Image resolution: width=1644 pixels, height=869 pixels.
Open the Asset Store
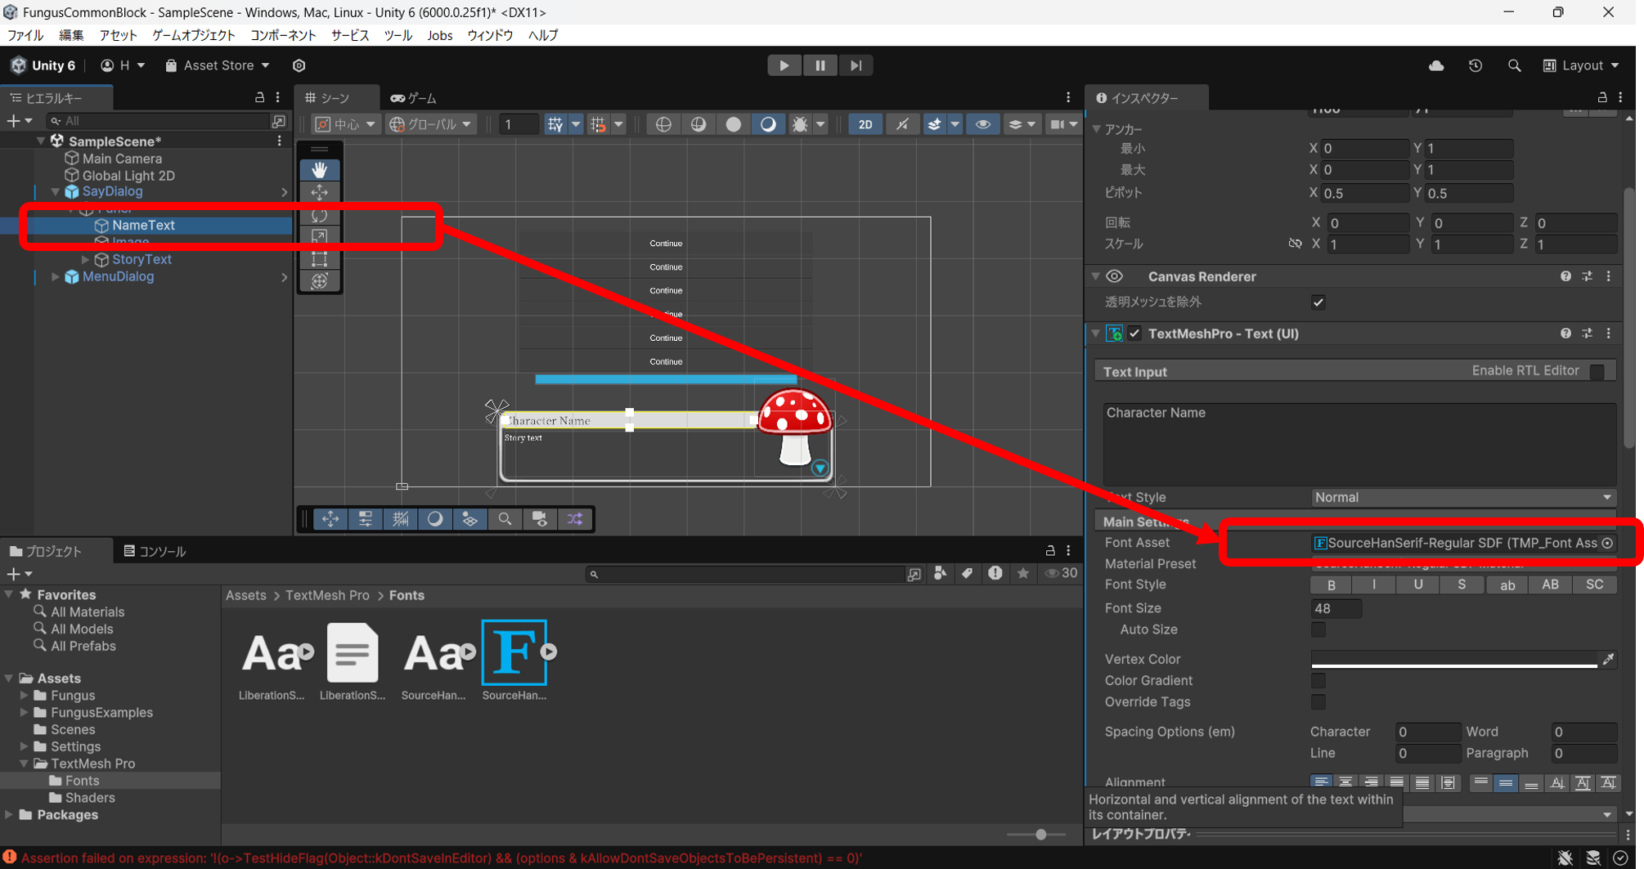coord(216,65)
